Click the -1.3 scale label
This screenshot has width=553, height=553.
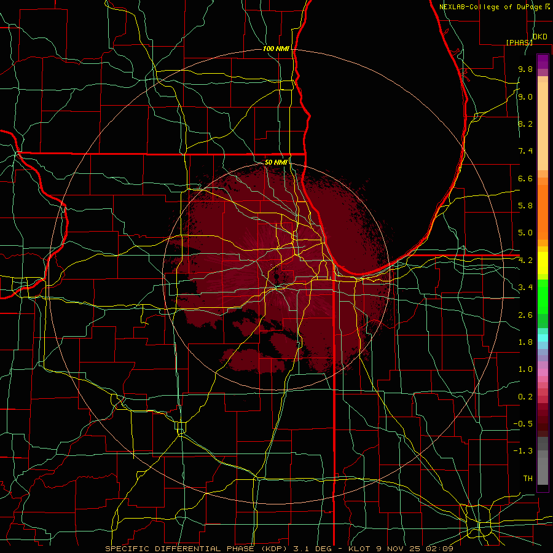tap(523, 451)
